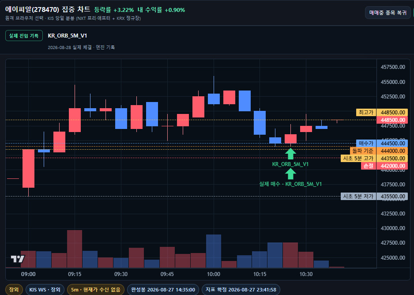Click the KR_ORB_5M_V1 strategy title

click(68, 36)
